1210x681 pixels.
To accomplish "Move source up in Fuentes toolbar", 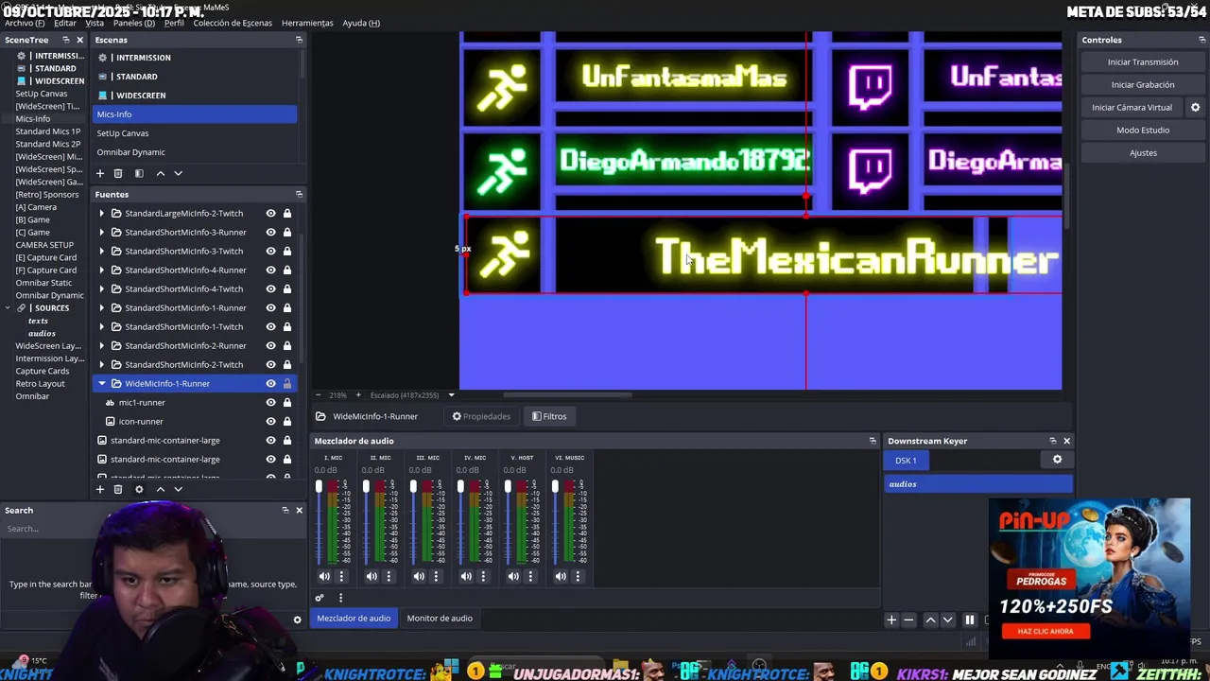I will click(160, 489).
